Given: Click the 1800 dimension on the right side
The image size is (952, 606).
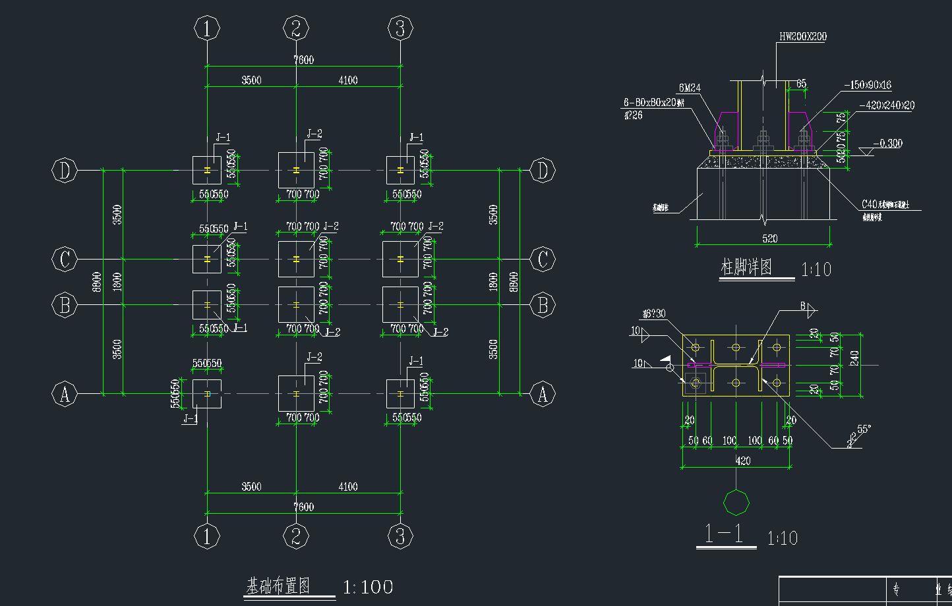Looking at the screenshot, I should [493, 282].
